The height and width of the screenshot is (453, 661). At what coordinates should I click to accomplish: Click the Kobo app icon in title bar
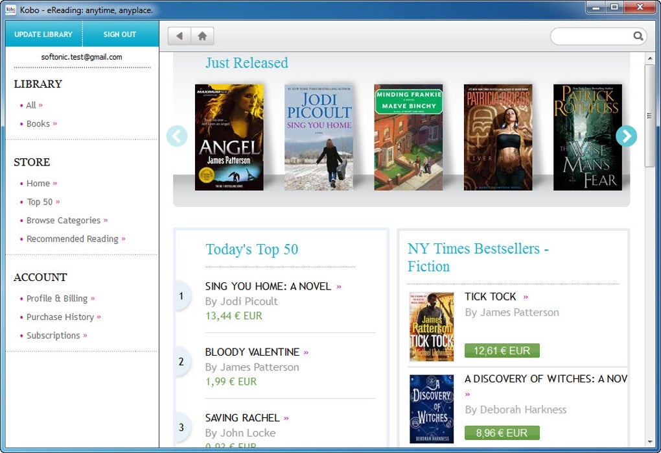point(10,9)
